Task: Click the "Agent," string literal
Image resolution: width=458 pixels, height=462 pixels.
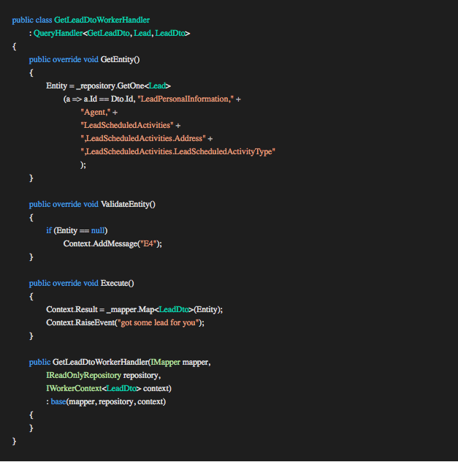Action: pos(96,112)
